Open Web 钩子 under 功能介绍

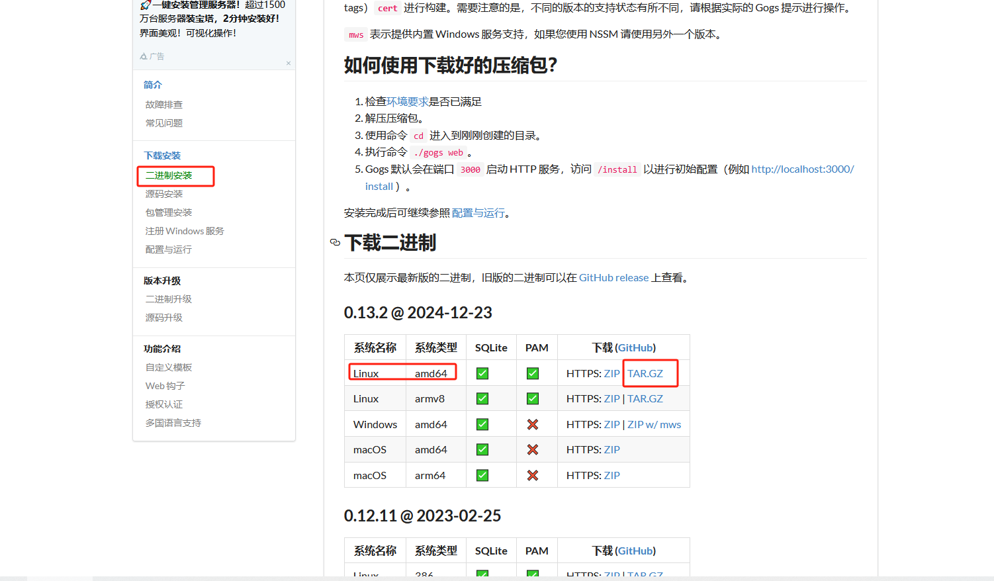165,386
